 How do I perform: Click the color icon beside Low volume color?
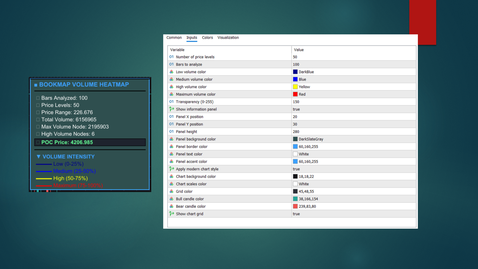171,72
